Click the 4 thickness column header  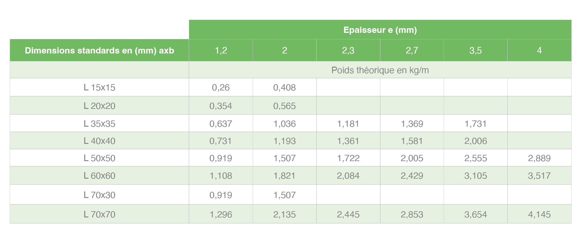click(539, 50)
